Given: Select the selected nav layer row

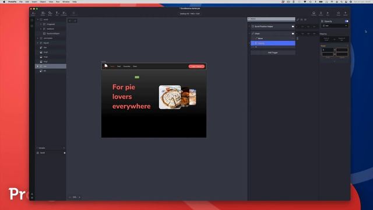Looking at the screenshot, I should (x=51, y=66).
